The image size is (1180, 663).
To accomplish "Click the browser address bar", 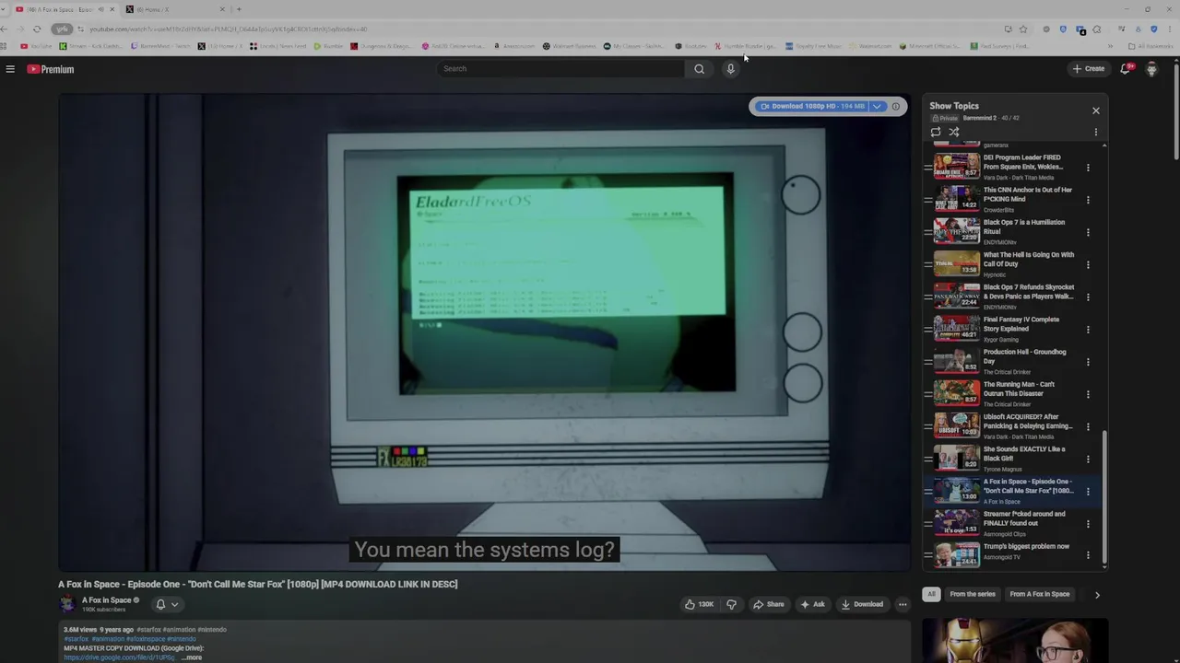I will point(535,29).
